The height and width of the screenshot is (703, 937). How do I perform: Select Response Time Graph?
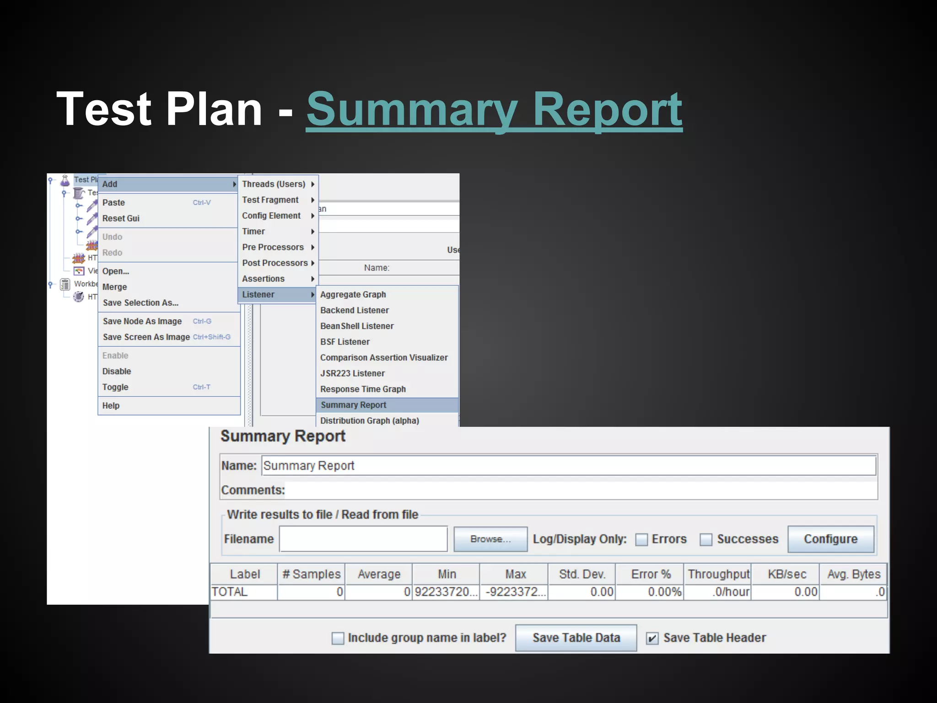click(x=387, y=389)
